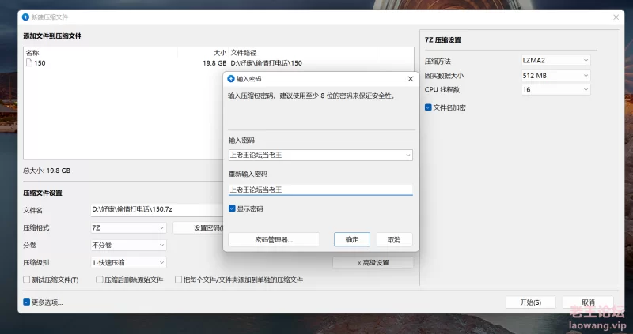Close the new archive window
This screenshot has width=633, height=334.
pos(616,17)
